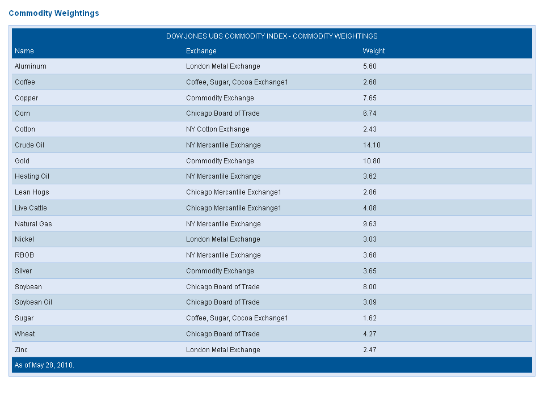Click the Coffee name cell

pyautogui.click(x=25, y=82)
